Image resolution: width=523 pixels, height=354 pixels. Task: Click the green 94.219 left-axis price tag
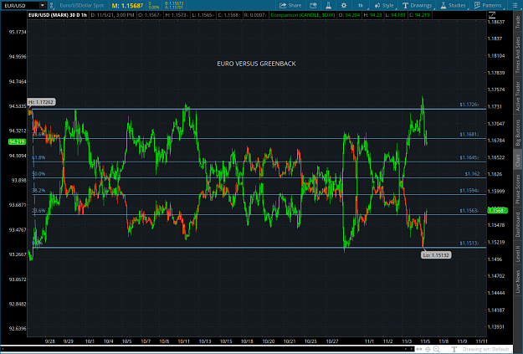pyautogui.click(x=17, y=141)
